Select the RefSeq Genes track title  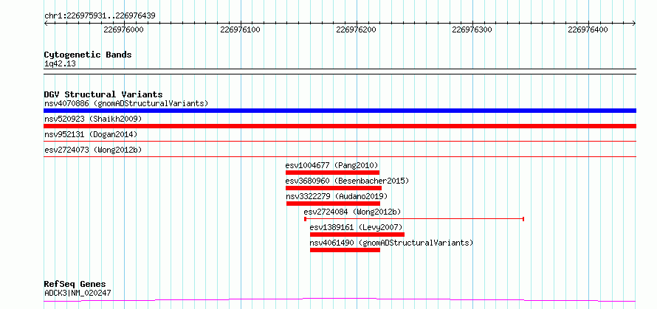75,285
